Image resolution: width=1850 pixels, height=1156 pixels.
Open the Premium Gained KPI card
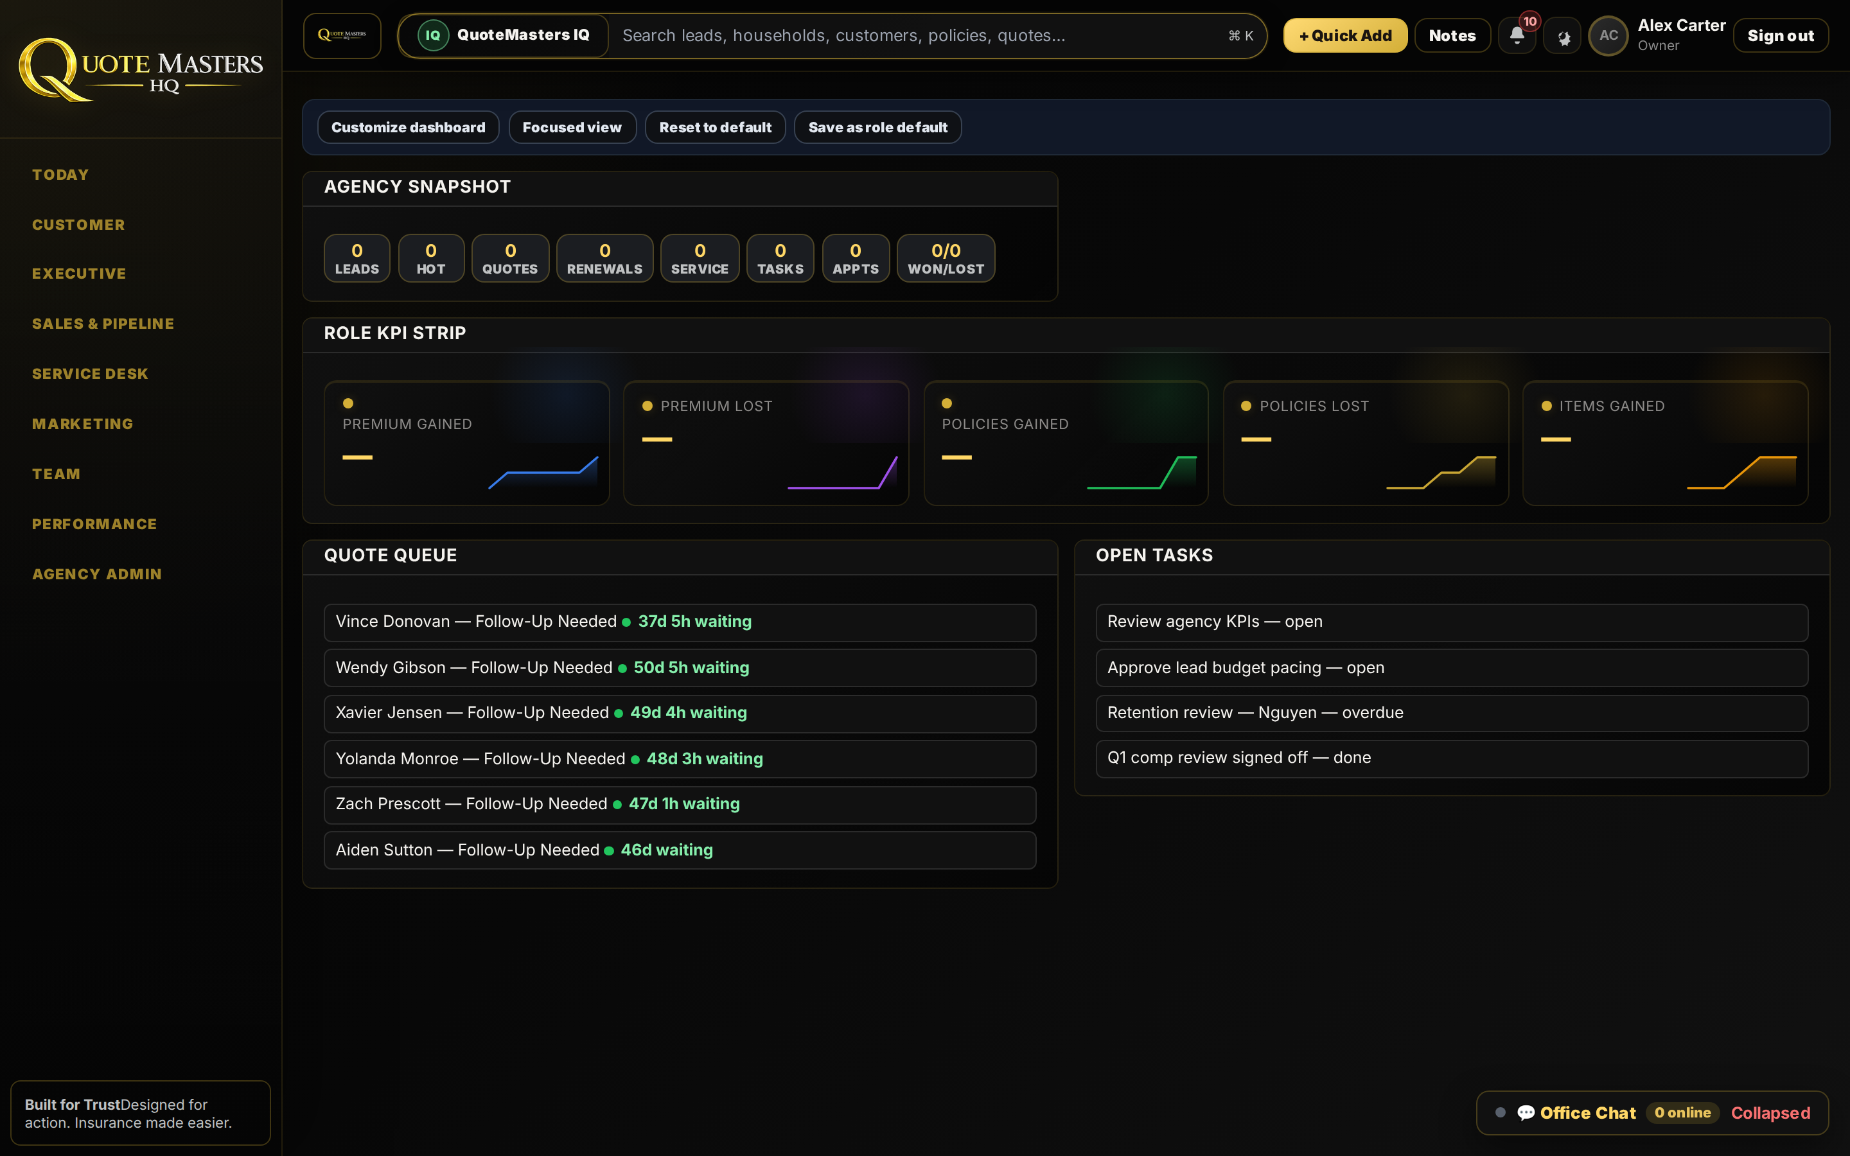point(466,443)
